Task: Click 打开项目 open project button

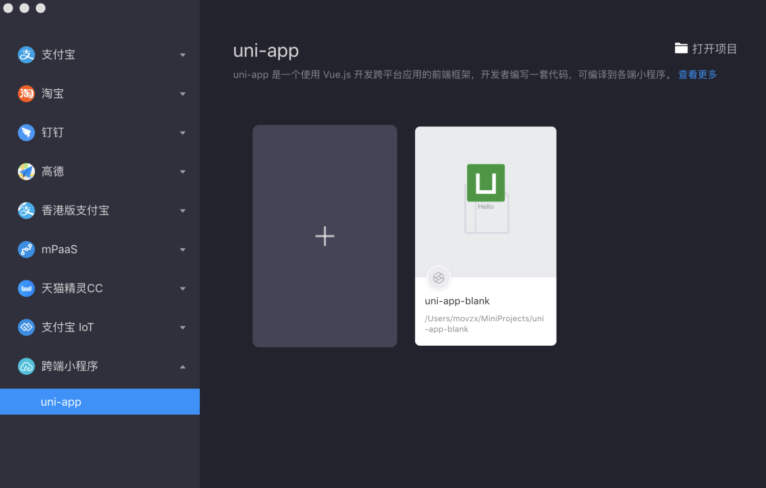Action: (x=706, y=48)
